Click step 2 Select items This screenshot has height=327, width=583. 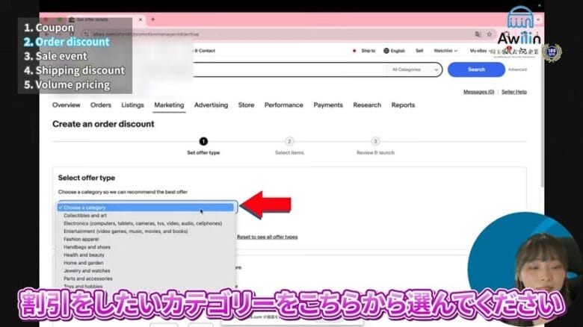pos(289,146)
